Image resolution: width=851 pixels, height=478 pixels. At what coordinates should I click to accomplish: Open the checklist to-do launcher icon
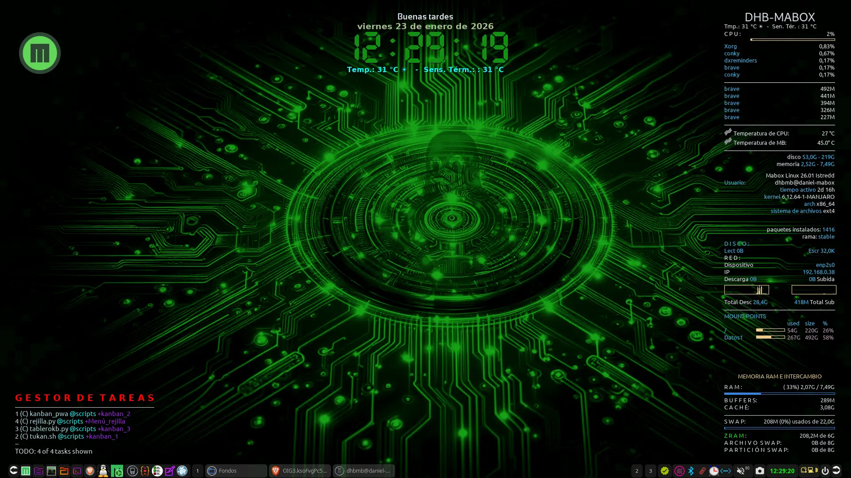pyautogui.click(x=157, y=471)
